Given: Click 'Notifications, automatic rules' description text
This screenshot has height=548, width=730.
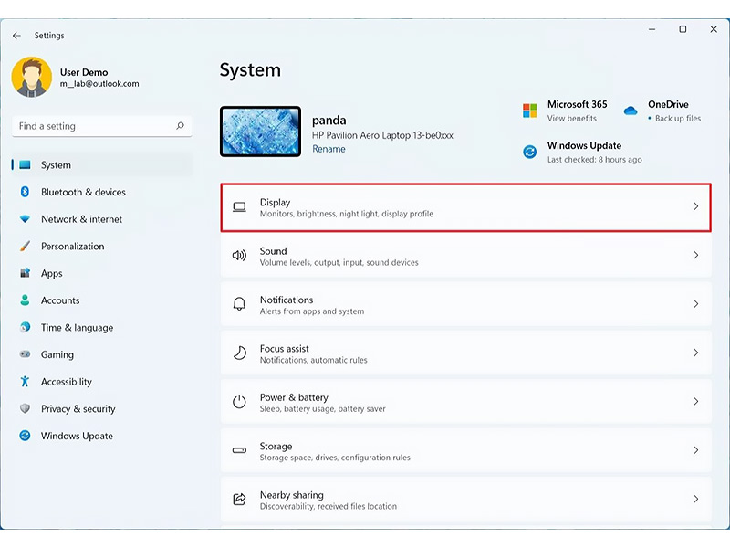Looking at the screenshot, I should pyautogui.click(x=313, y=360).
